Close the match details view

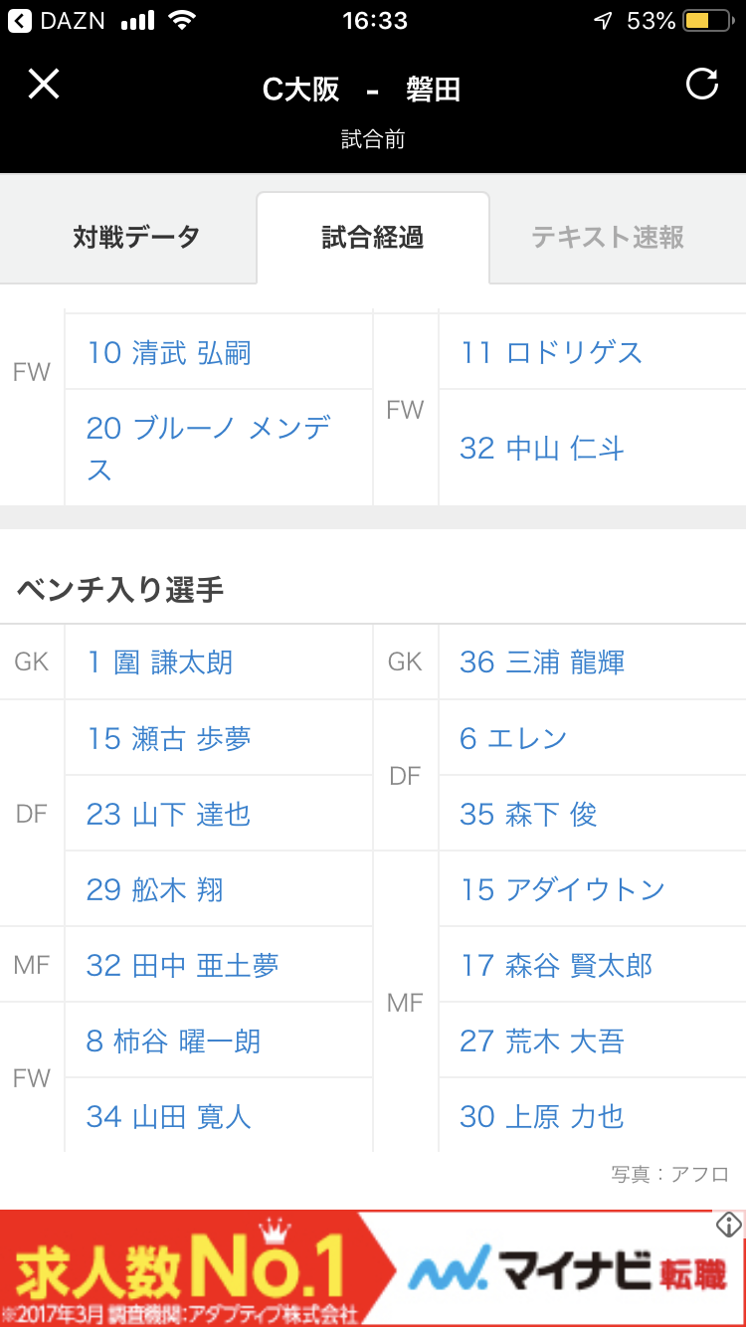pos(44,85)
